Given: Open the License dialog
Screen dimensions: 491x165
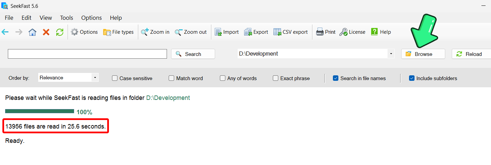Looking at the screenshot, I should click(x=352, y=32).
